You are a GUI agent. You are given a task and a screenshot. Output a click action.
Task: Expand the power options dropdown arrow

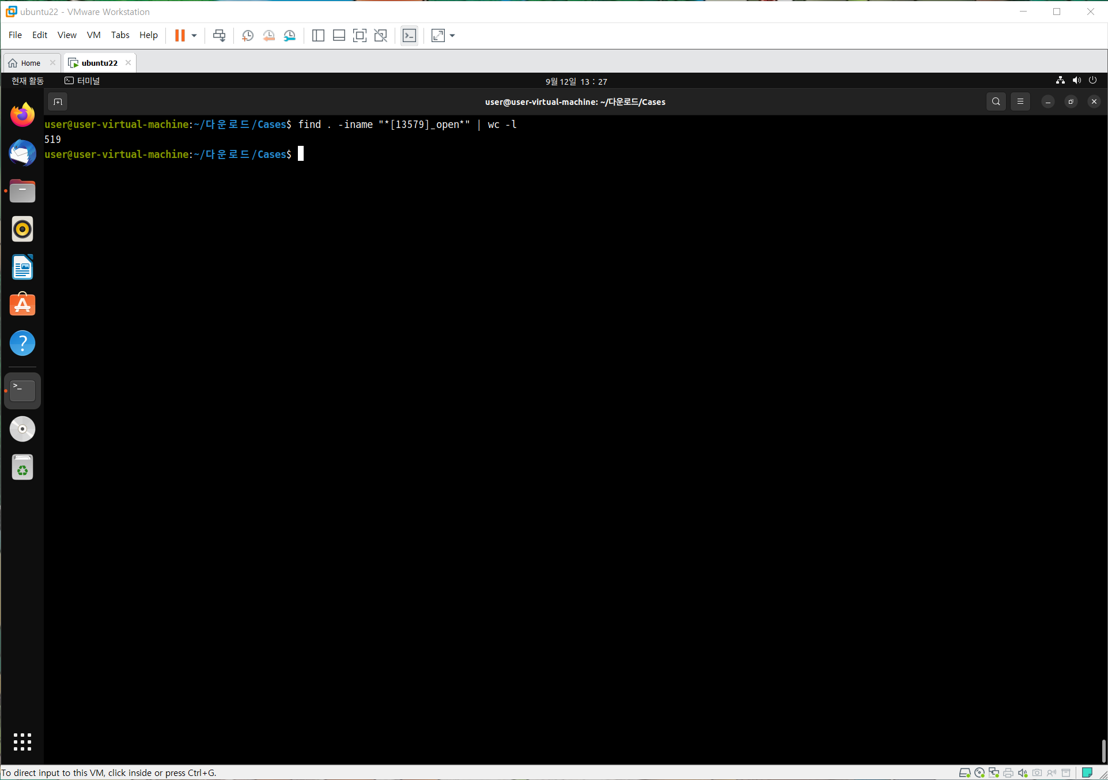(x=194, y=36)
